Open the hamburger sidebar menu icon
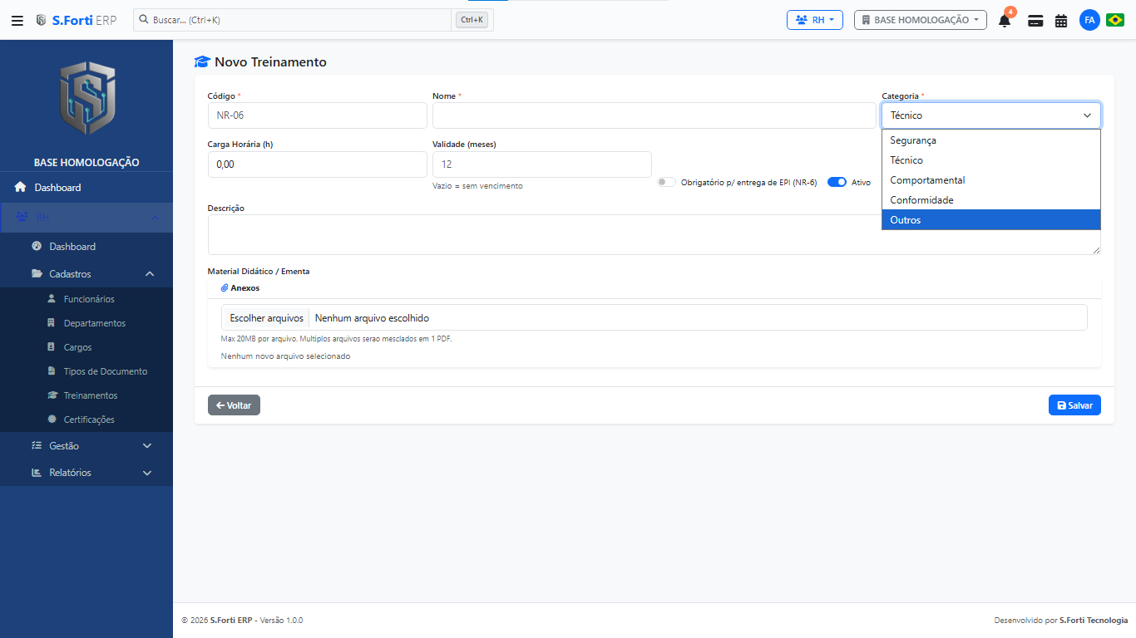Screen dimensions: 1136x638 click(x=17, y=20)
